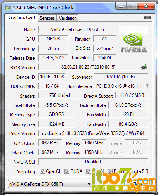Minimize the GPU-Z window
This screenshot has width=158, height=195.
pyautogui.click(x=121, y=6)
